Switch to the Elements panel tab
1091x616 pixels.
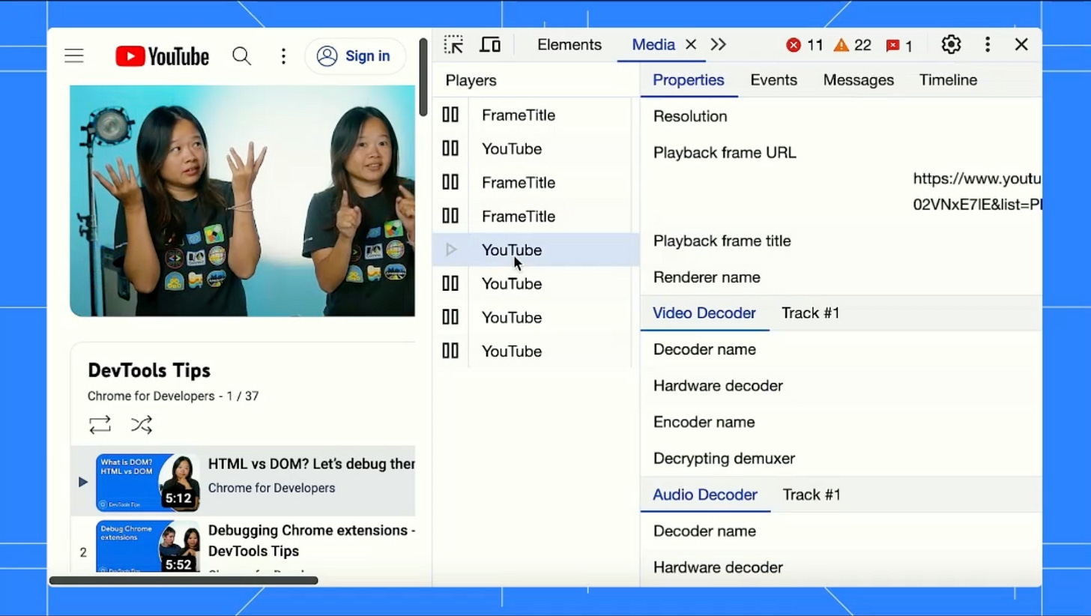569,45
